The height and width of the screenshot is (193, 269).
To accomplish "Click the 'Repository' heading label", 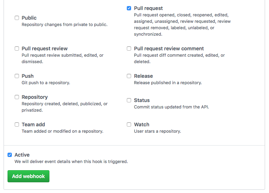I will (35, 97).
